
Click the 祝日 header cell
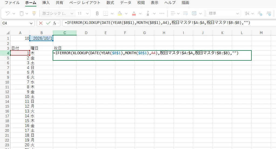tap(65, 48)
